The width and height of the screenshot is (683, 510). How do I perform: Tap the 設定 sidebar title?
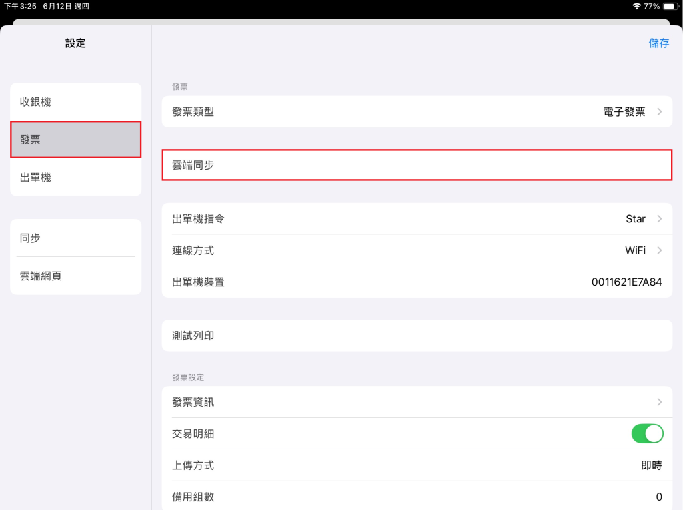point(75,43)
